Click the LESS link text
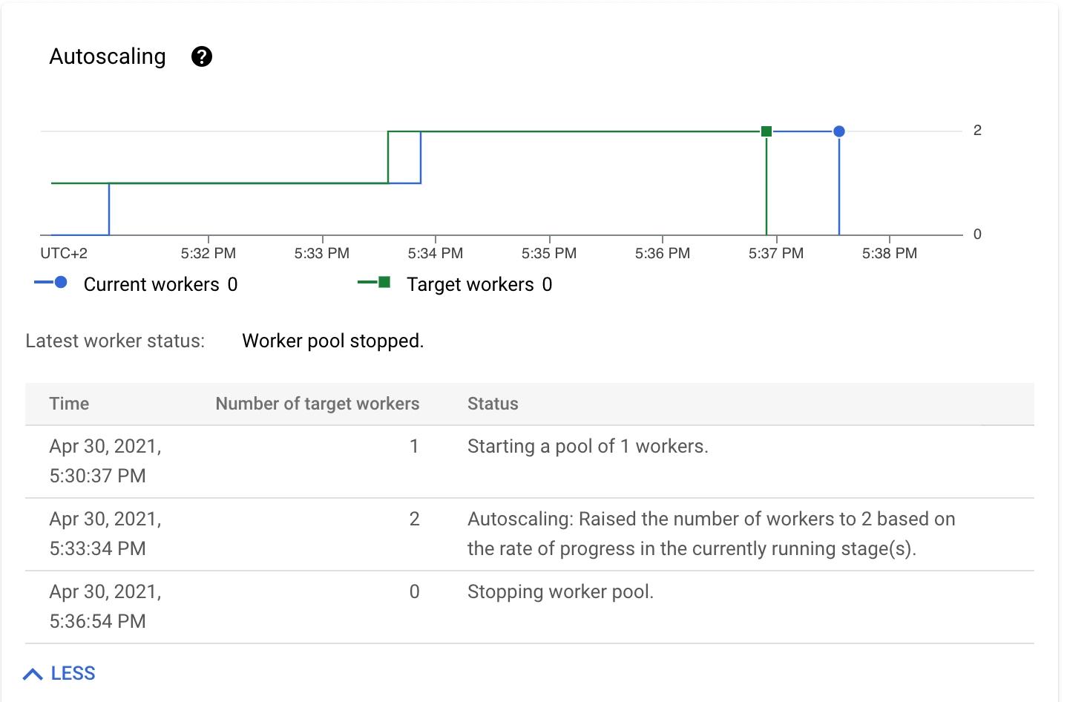 coord(73,674)
